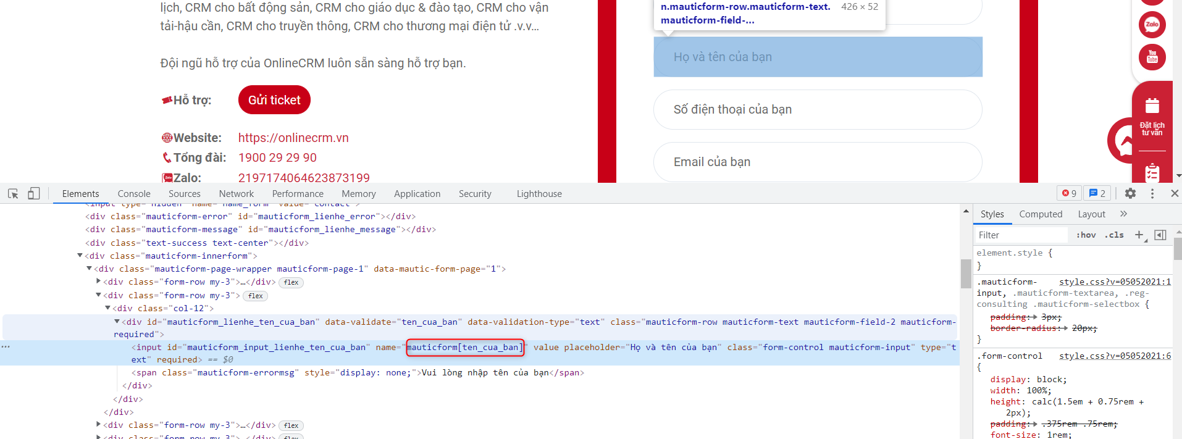Click the three dots beside selected input row
The image size is (1182, 439).
coord(6,346)
